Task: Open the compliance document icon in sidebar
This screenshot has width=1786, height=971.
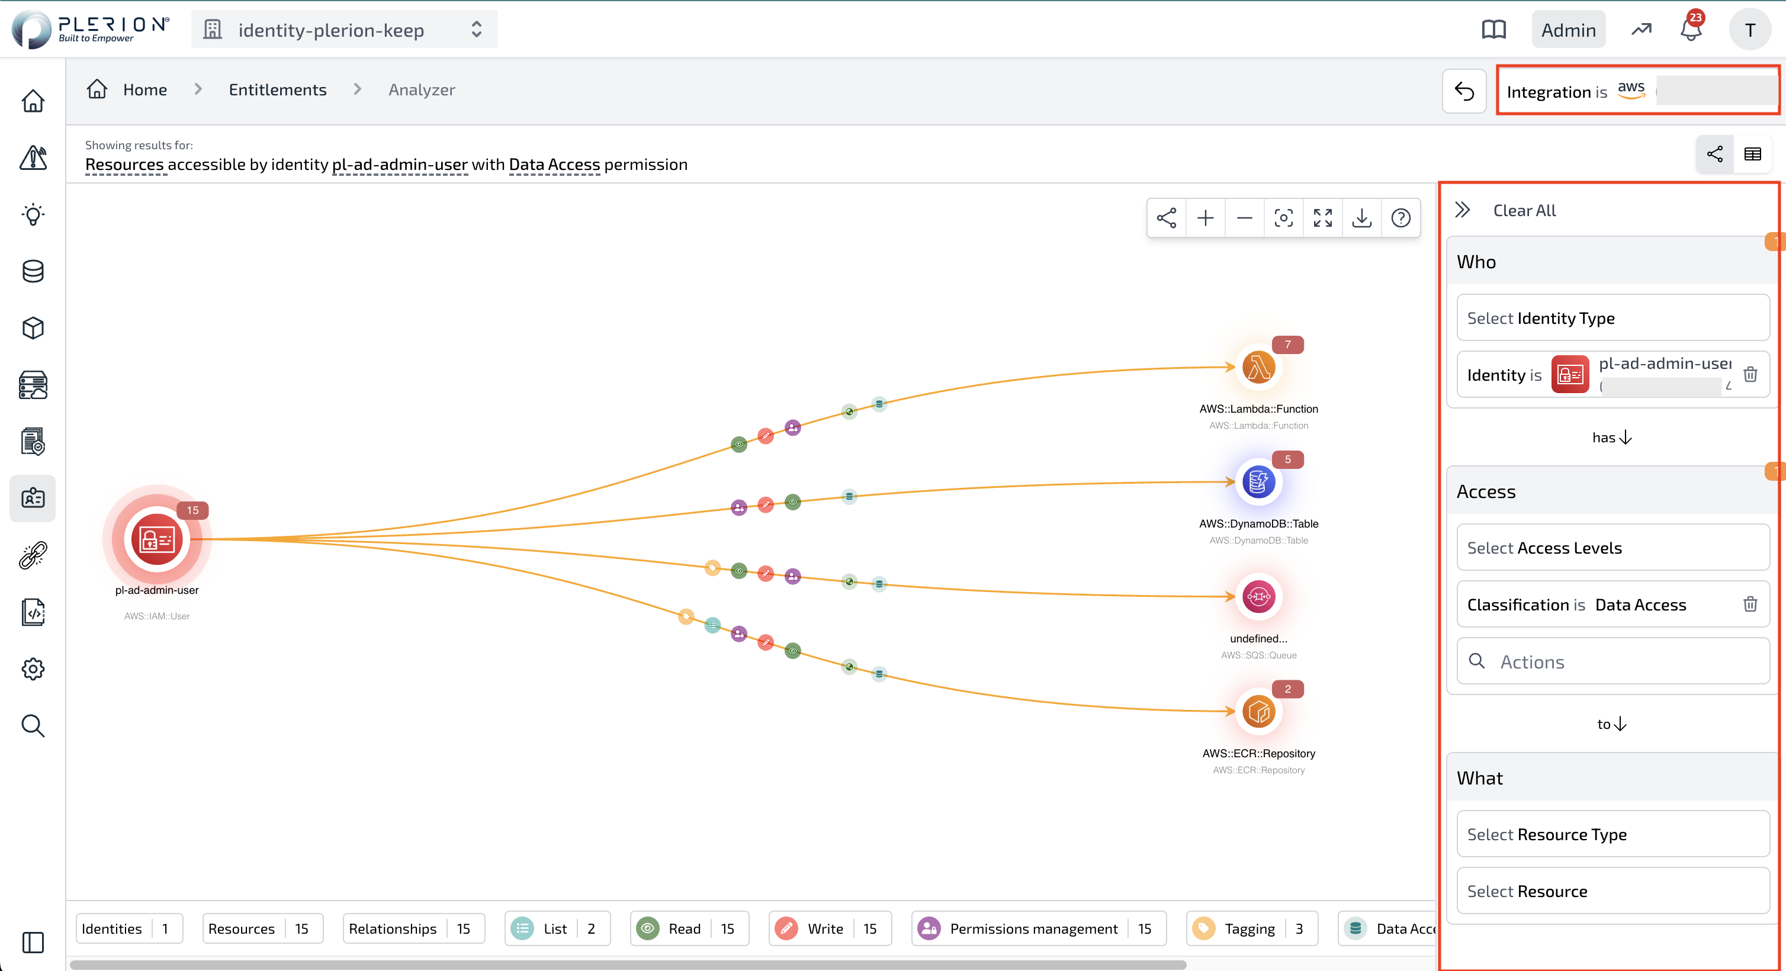Action: point(33,442)
